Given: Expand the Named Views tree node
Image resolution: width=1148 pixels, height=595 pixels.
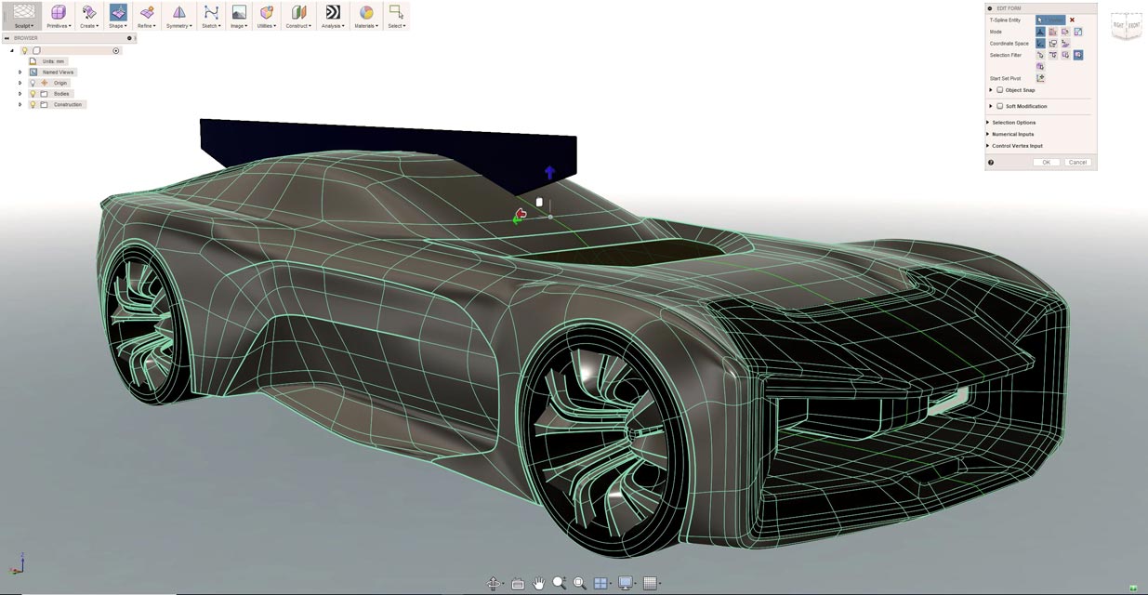Looking at the screenshot, I should click(x=20, y=72).
